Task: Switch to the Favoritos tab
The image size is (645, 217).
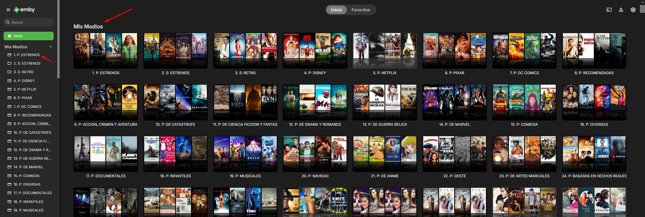Action: [x=361, y=10]
